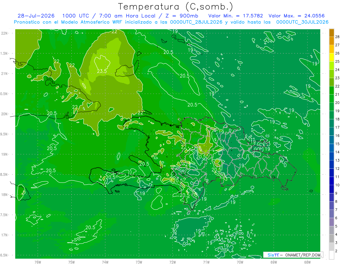Select the valid-until time "0000UTC_30JUL2026"

point(302,22)
